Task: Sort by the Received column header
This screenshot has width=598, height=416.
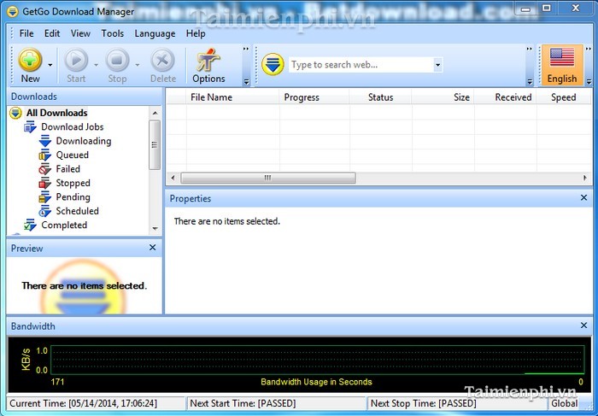Action: click(x=506, y=97)
